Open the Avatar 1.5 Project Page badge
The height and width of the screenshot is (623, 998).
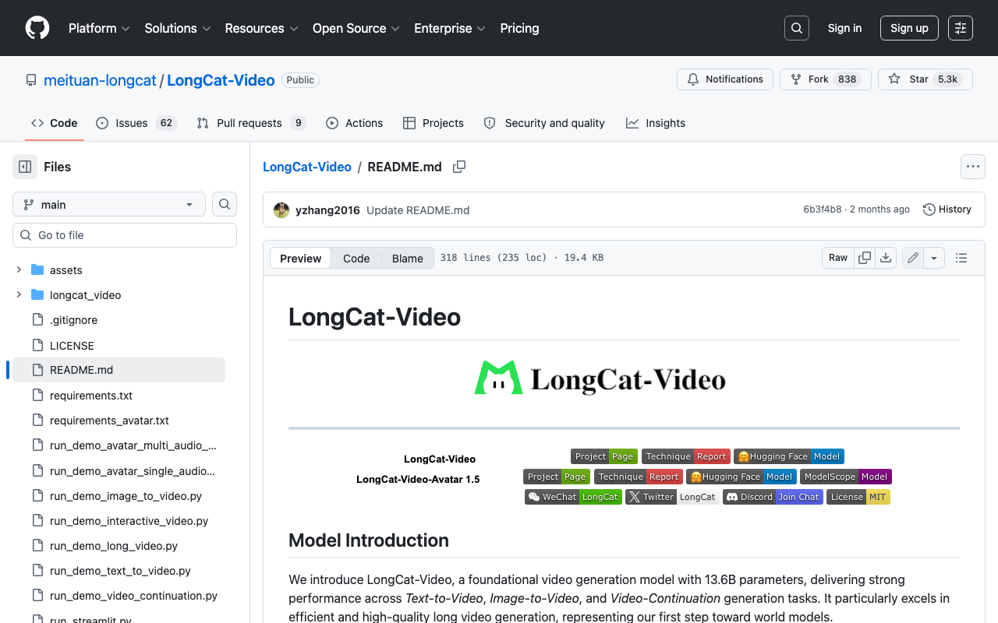point(557,477)
